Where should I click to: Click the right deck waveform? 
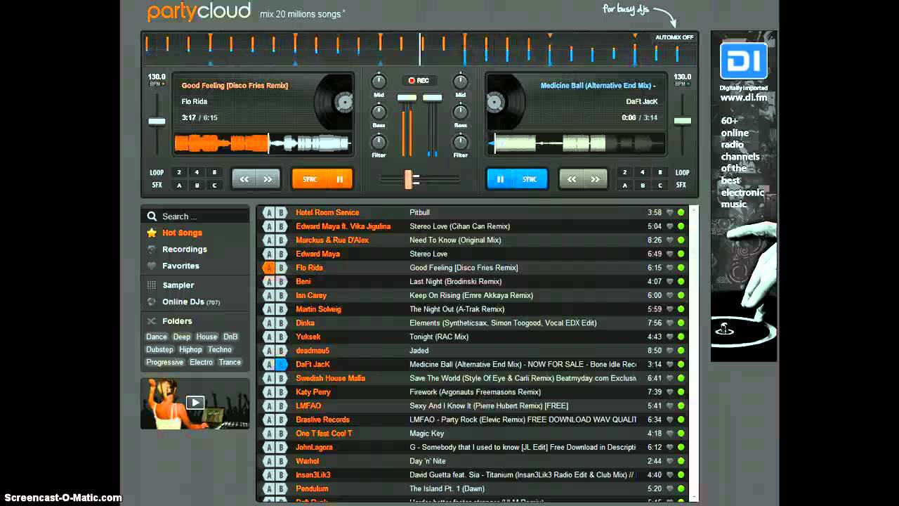click(577, 144)
